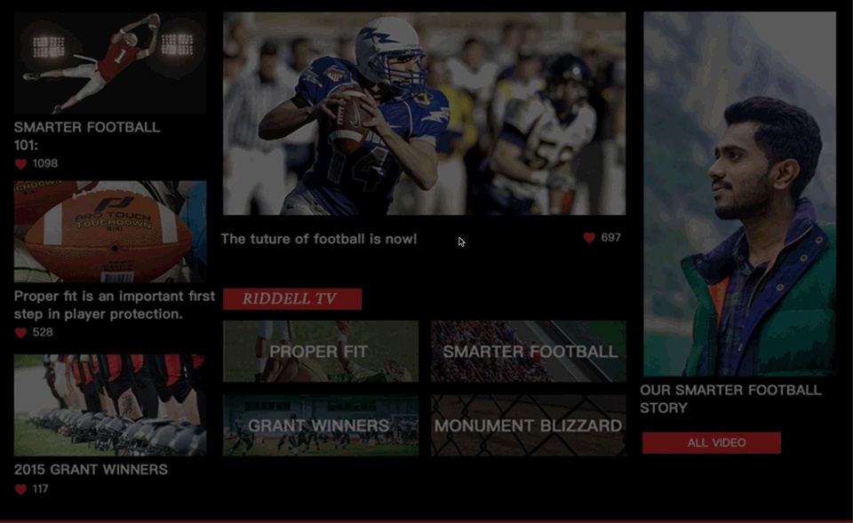Read the Proper fit player protection article link
Image resolution: width=853 pixels, height=523 pixels.
pos(115,305)
